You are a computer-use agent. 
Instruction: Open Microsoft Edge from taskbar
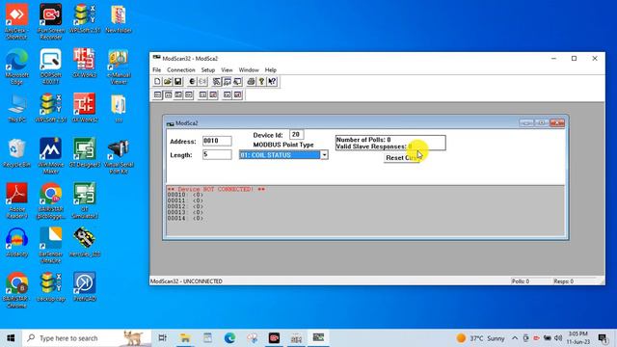[229, 338]
